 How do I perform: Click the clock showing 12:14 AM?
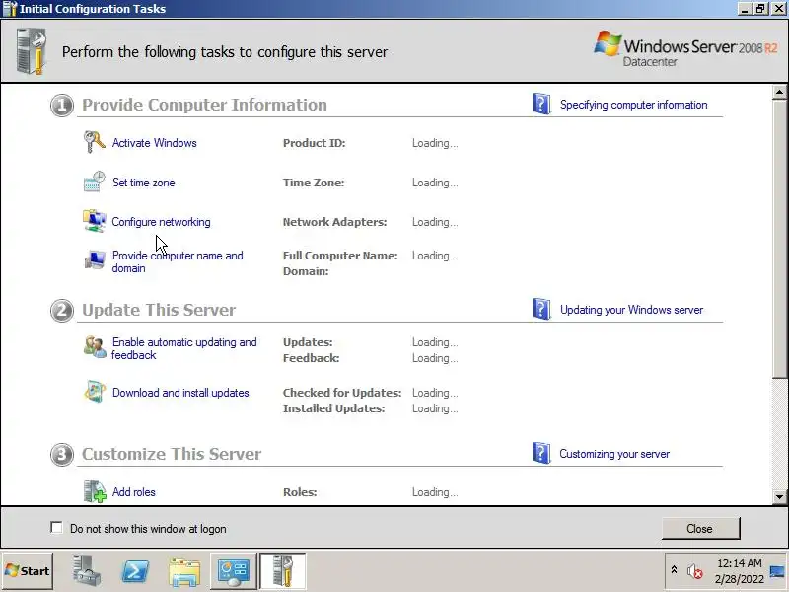pyautogui.click(x=739, y=563)
